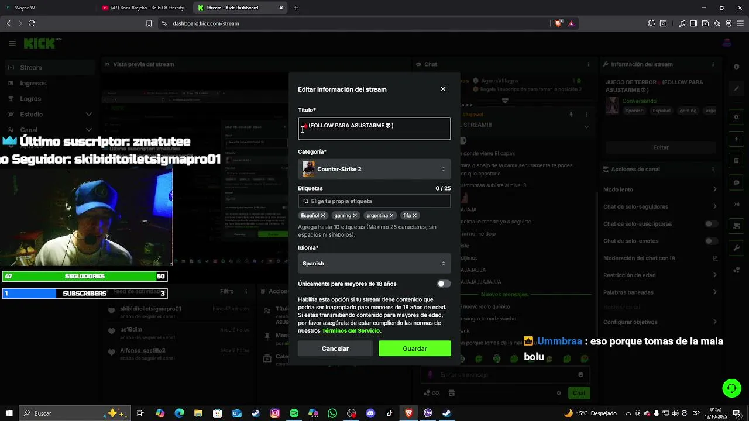Click the wrench icon in the right rail
This screenshot has height=421, width=749.
737,248
